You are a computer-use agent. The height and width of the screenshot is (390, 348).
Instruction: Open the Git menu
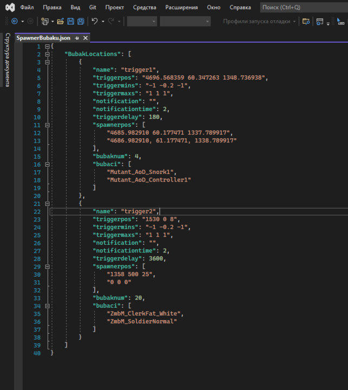click(93, 8)
